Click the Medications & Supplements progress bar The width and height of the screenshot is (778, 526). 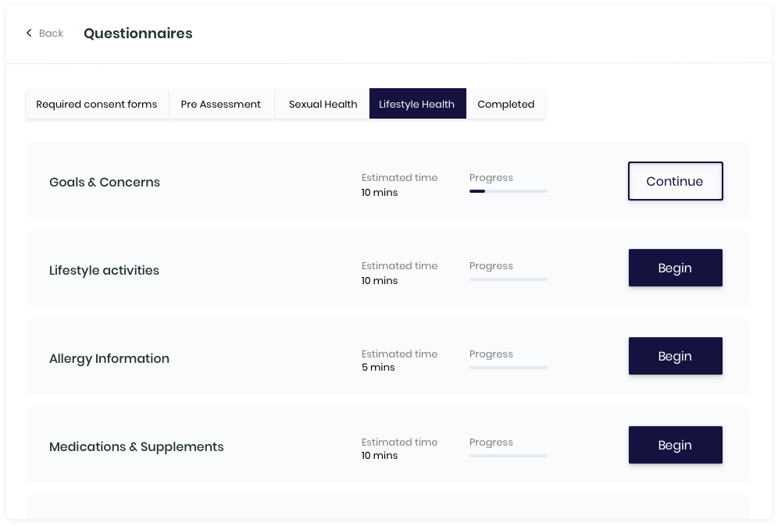click(508, 456)
